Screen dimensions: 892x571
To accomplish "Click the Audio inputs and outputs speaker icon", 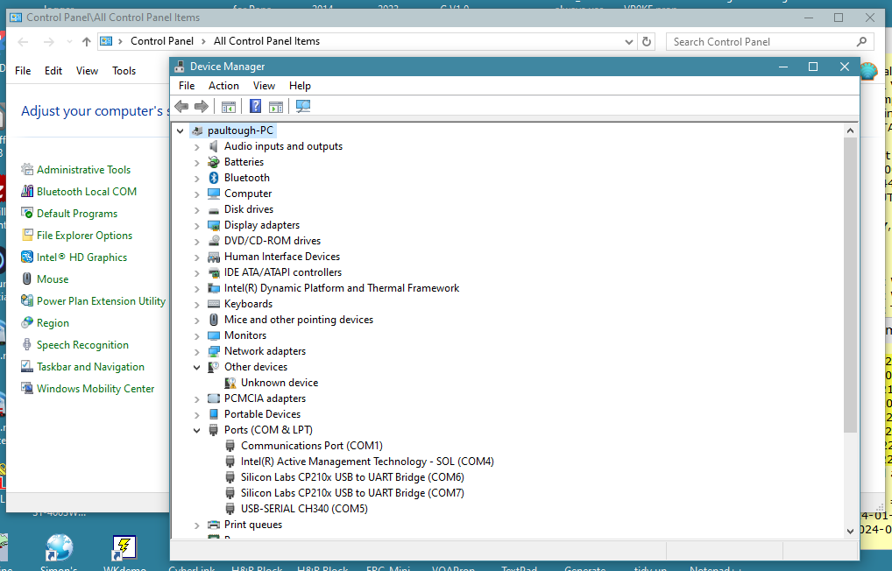I will point(214,146).
